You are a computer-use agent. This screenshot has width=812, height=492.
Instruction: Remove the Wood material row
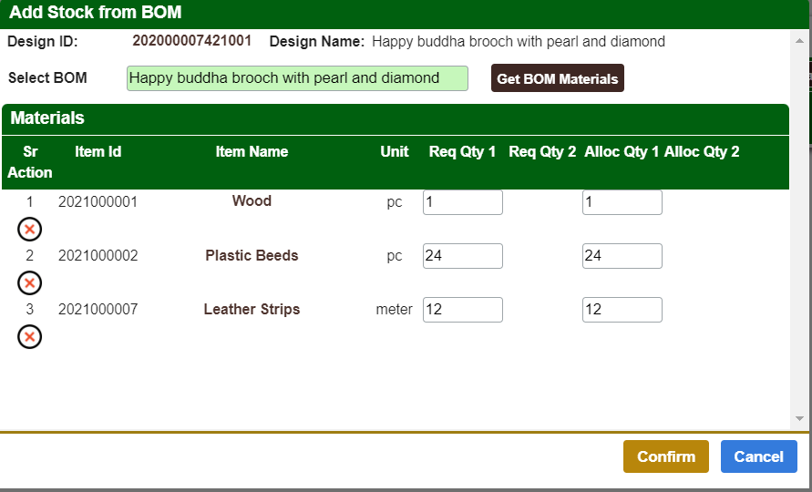30,229
